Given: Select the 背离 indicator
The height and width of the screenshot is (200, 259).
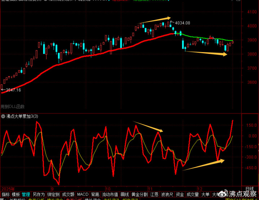Looking at the screenshot, I should point(95,195).
